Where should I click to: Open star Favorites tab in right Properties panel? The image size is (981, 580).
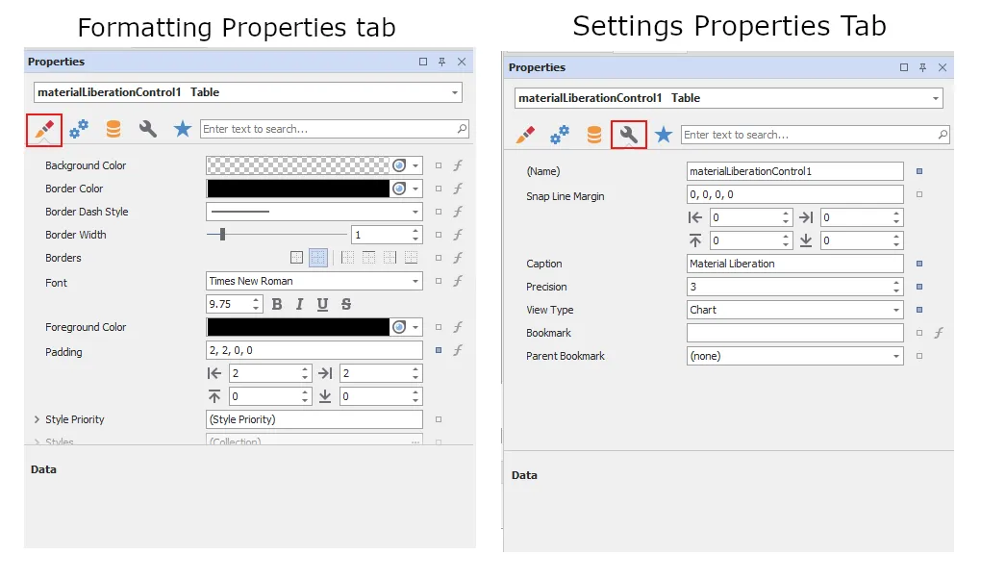664,135
